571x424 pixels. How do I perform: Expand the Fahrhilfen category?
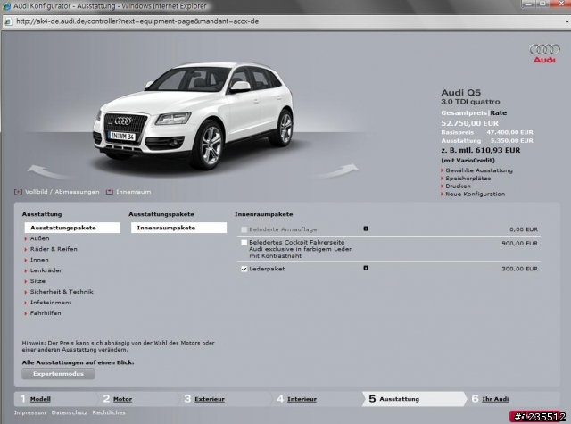pyautogui.click(x=46, y=313)
